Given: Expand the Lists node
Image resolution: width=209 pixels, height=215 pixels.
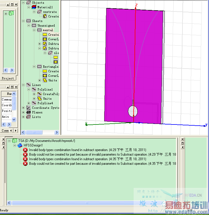Looking at the screenshot, I should point(23,117).
